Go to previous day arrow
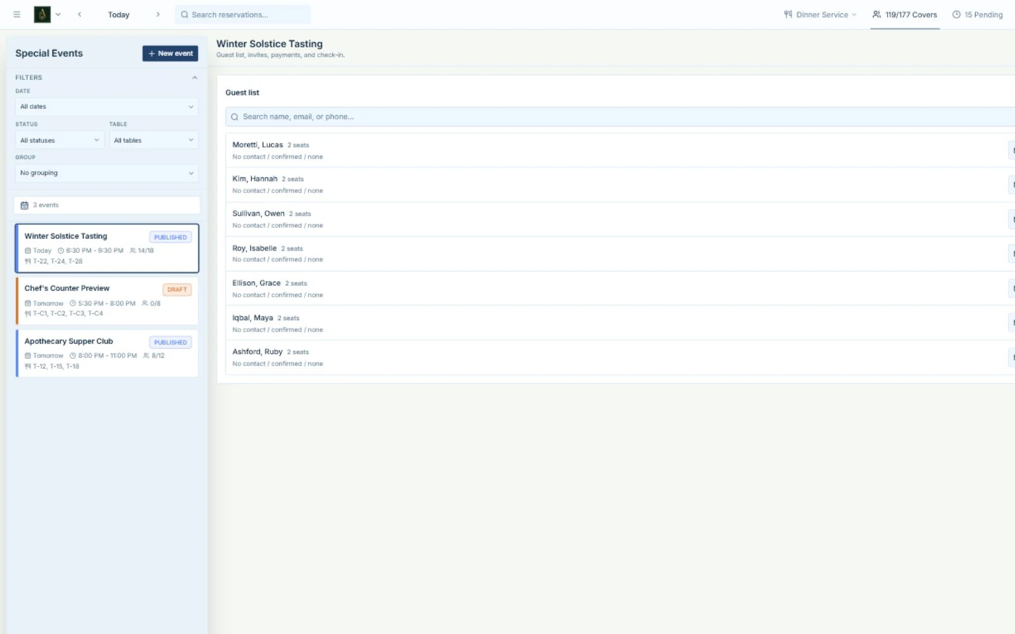This screenshot has height=634, width=1015. point(79,15)
